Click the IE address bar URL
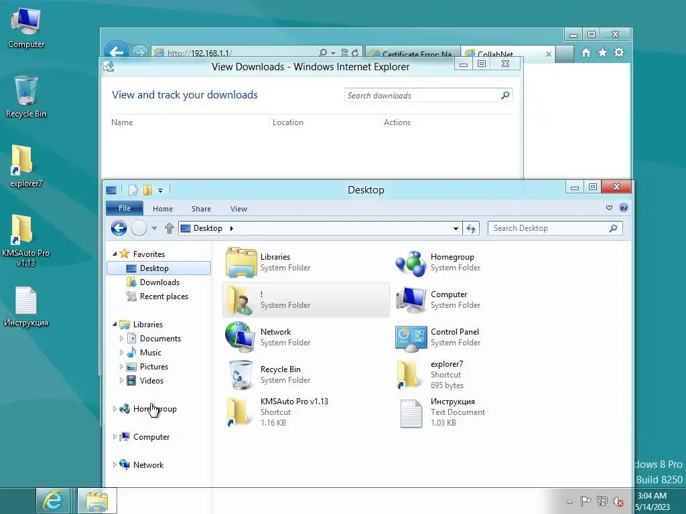 [200, 54]
